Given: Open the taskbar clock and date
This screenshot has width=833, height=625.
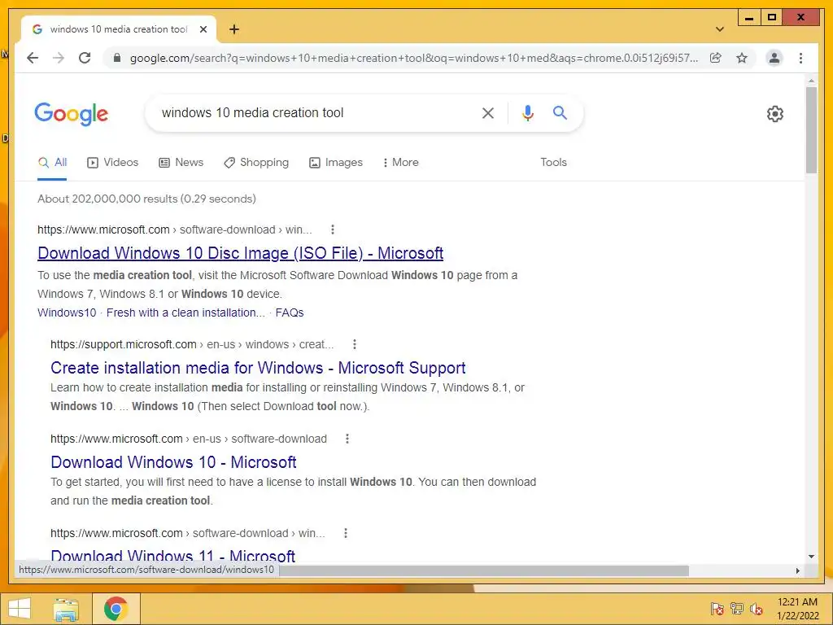Looking at the screenshot, I should coord(797,609).
